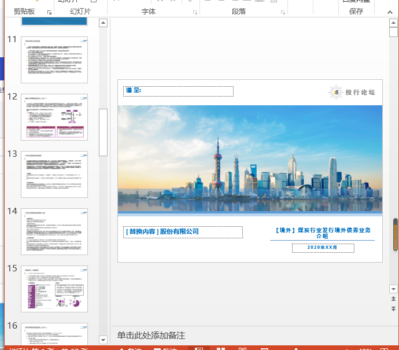Click the [替换内容]股份有限公司 text box

tap(183, 232)
